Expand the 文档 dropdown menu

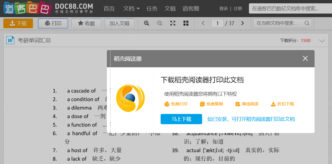tap(132, 9)
